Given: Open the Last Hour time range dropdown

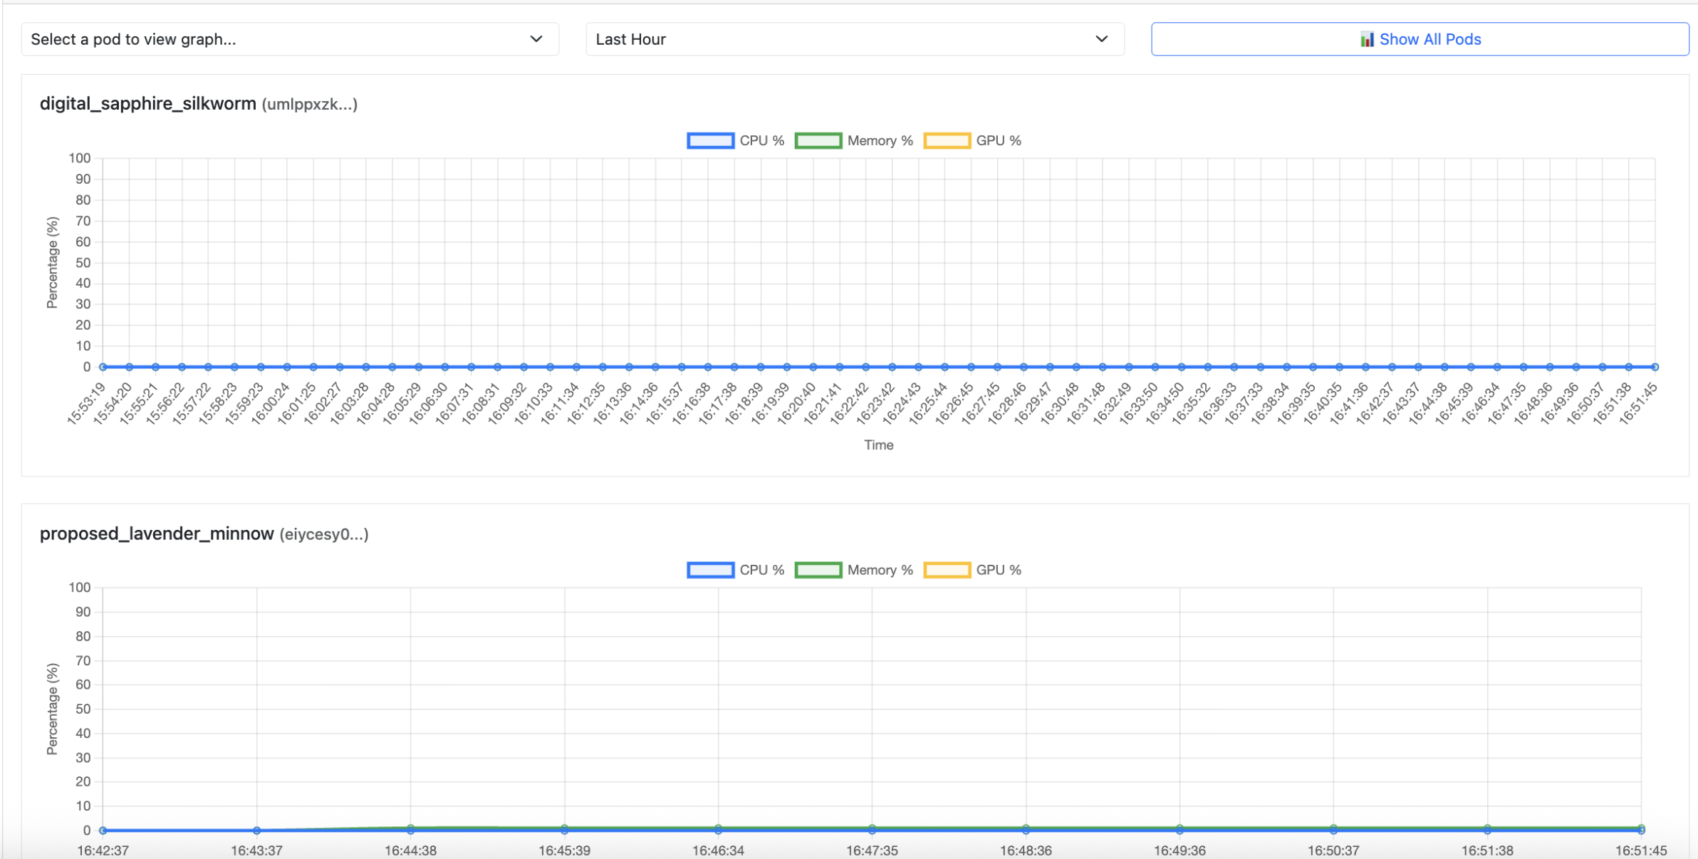Looking at the screenshot, I should 854,39.
